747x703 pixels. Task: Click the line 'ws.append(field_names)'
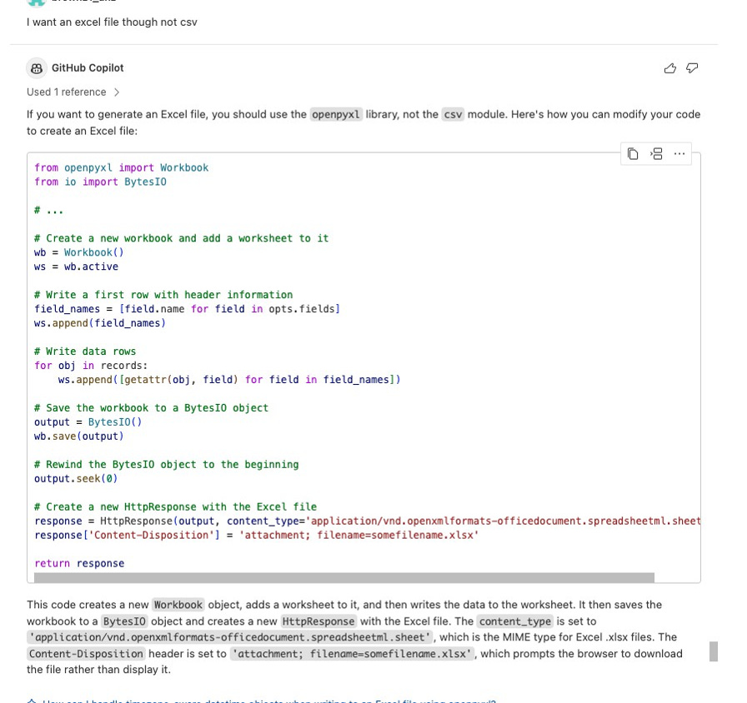tap(99, 323)
